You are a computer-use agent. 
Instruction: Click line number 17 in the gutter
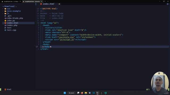click(37, 47)
